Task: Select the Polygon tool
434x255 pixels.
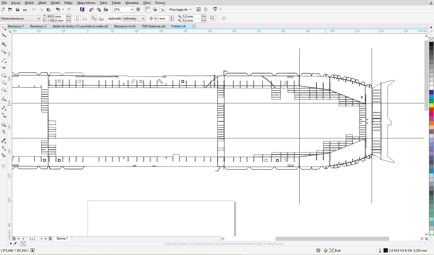Action: (x=4, y=90)
